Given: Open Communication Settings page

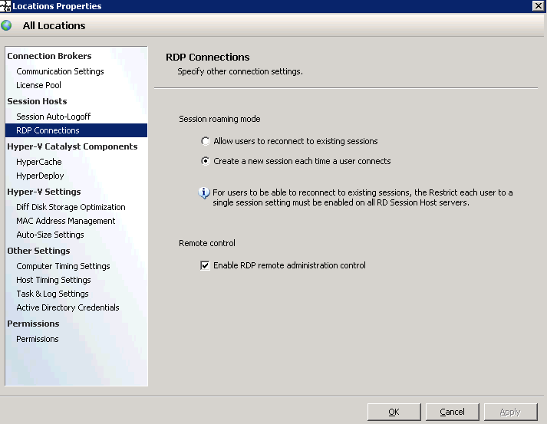Looking at the screenshot, I should (x=60, y=71).
